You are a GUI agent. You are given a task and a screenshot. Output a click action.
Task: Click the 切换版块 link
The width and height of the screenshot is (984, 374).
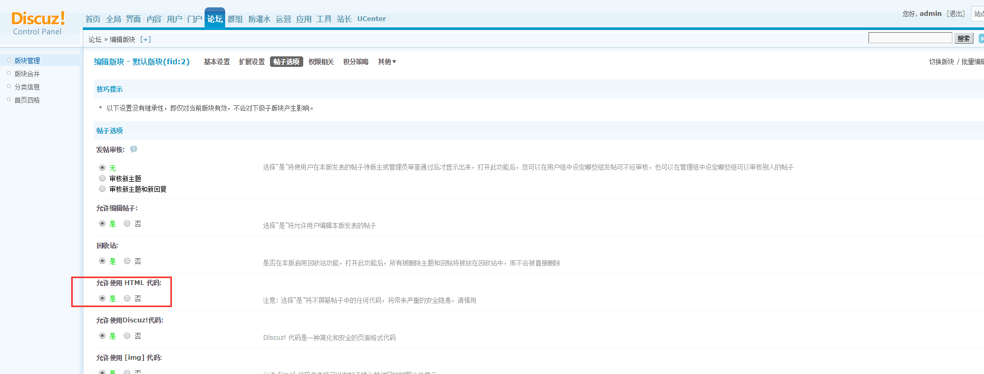941,62
